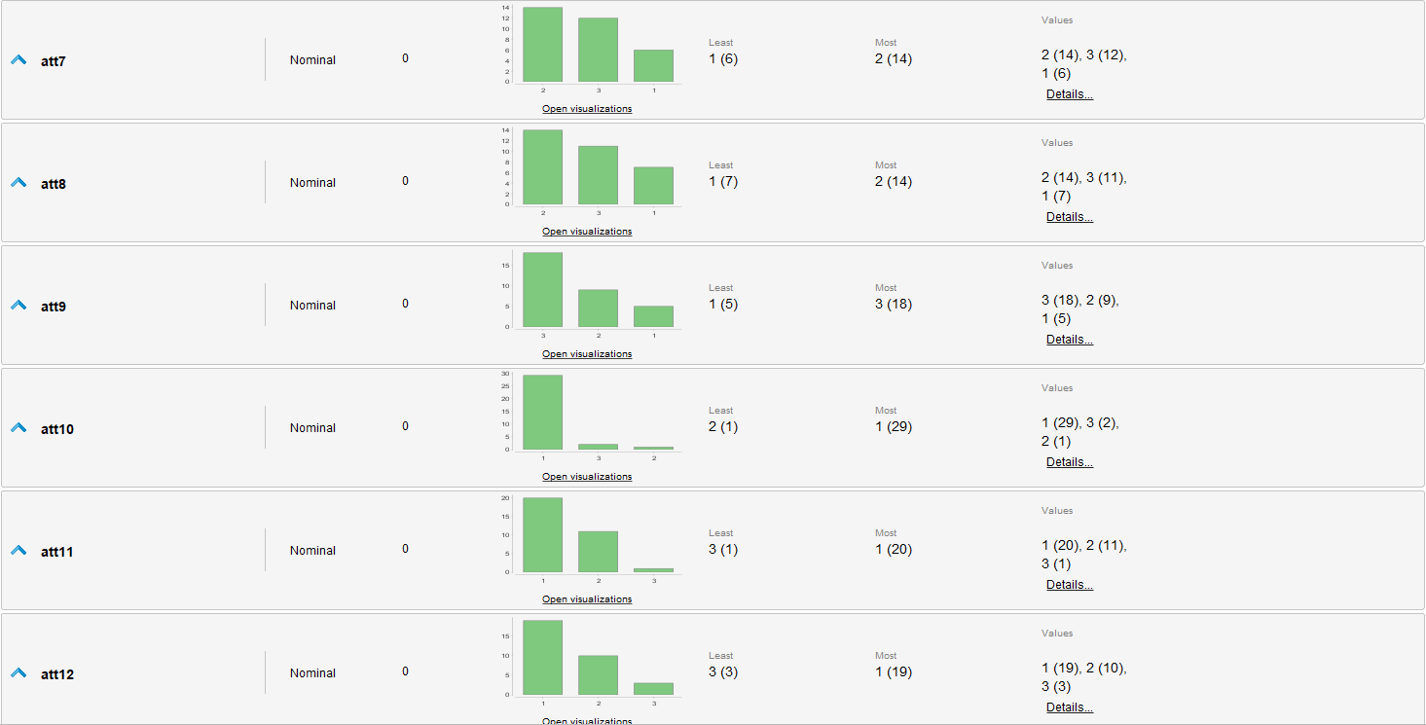
Task: Show value details for att12
Action: point(1069,707)
